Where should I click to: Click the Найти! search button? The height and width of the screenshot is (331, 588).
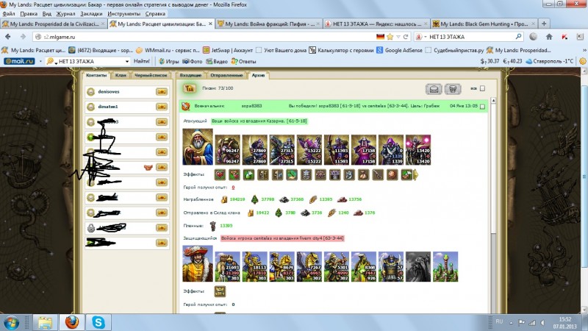[143, 61]
